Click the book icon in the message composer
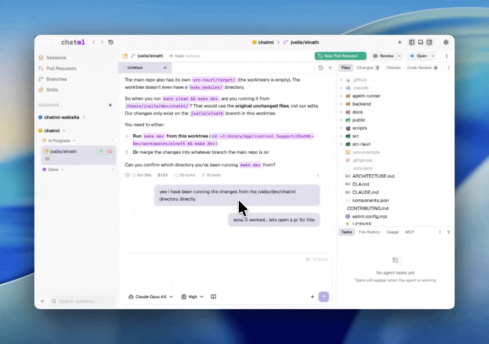 pos(213,297)
